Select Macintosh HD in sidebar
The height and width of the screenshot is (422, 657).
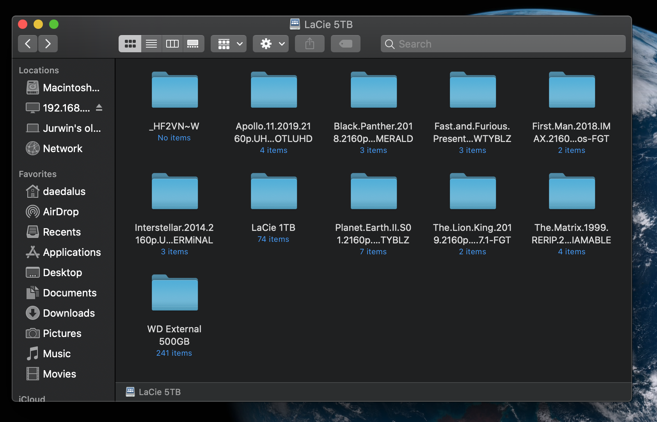coord(64,88)
